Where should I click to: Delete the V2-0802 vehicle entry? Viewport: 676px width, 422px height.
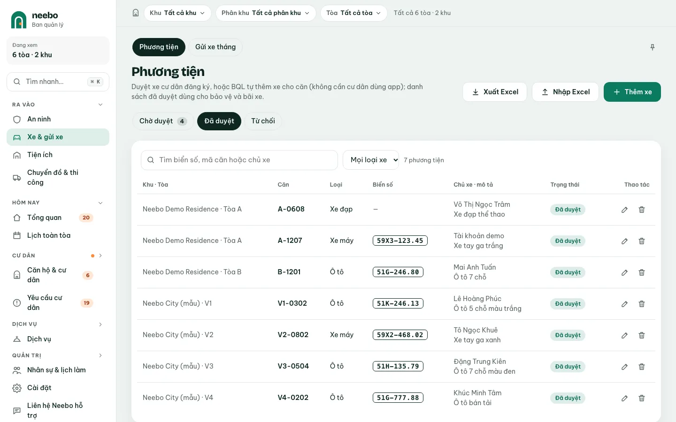[x=642, y=335]
